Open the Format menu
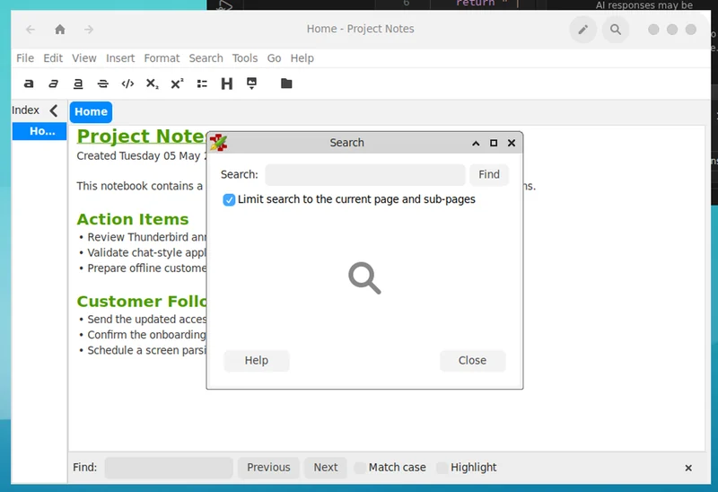The height and width of the screenshot is (492, 718). [162, 58]
